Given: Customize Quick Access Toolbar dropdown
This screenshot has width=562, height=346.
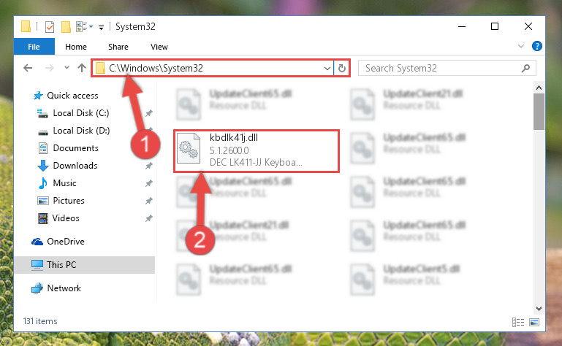Looking at the screenshot, I should [x=101, y=28].
